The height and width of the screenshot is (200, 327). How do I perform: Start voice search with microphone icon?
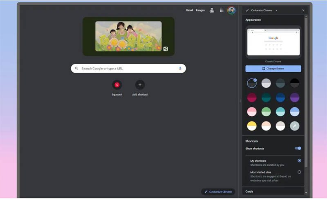(x=180, y=68)
